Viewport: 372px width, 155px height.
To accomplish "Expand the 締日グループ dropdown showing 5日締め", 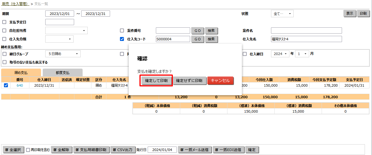I will click(63, 54).
